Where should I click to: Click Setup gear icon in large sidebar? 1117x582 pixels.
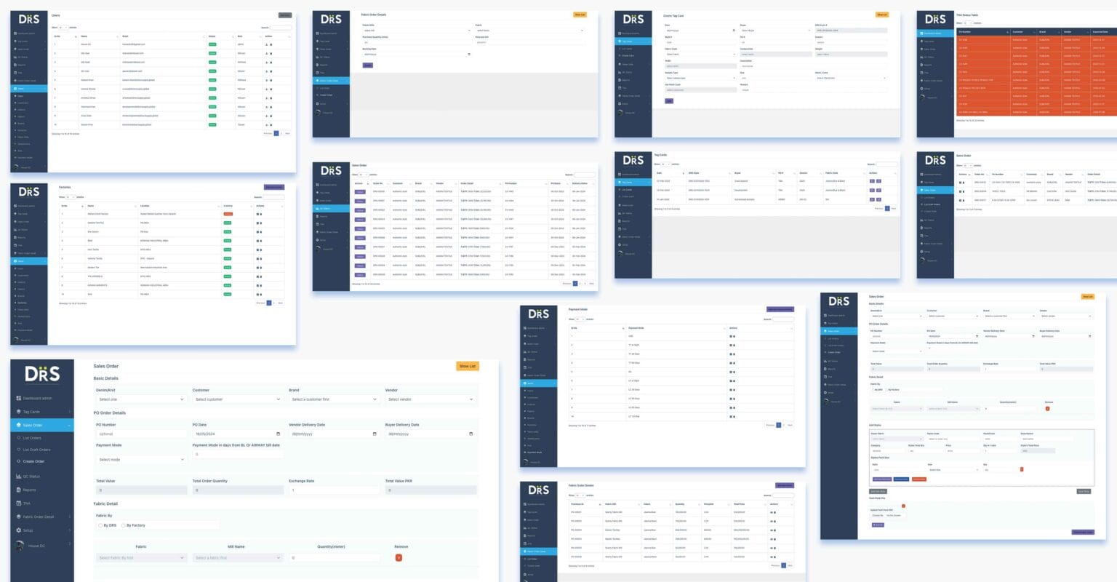pos(18,530)
